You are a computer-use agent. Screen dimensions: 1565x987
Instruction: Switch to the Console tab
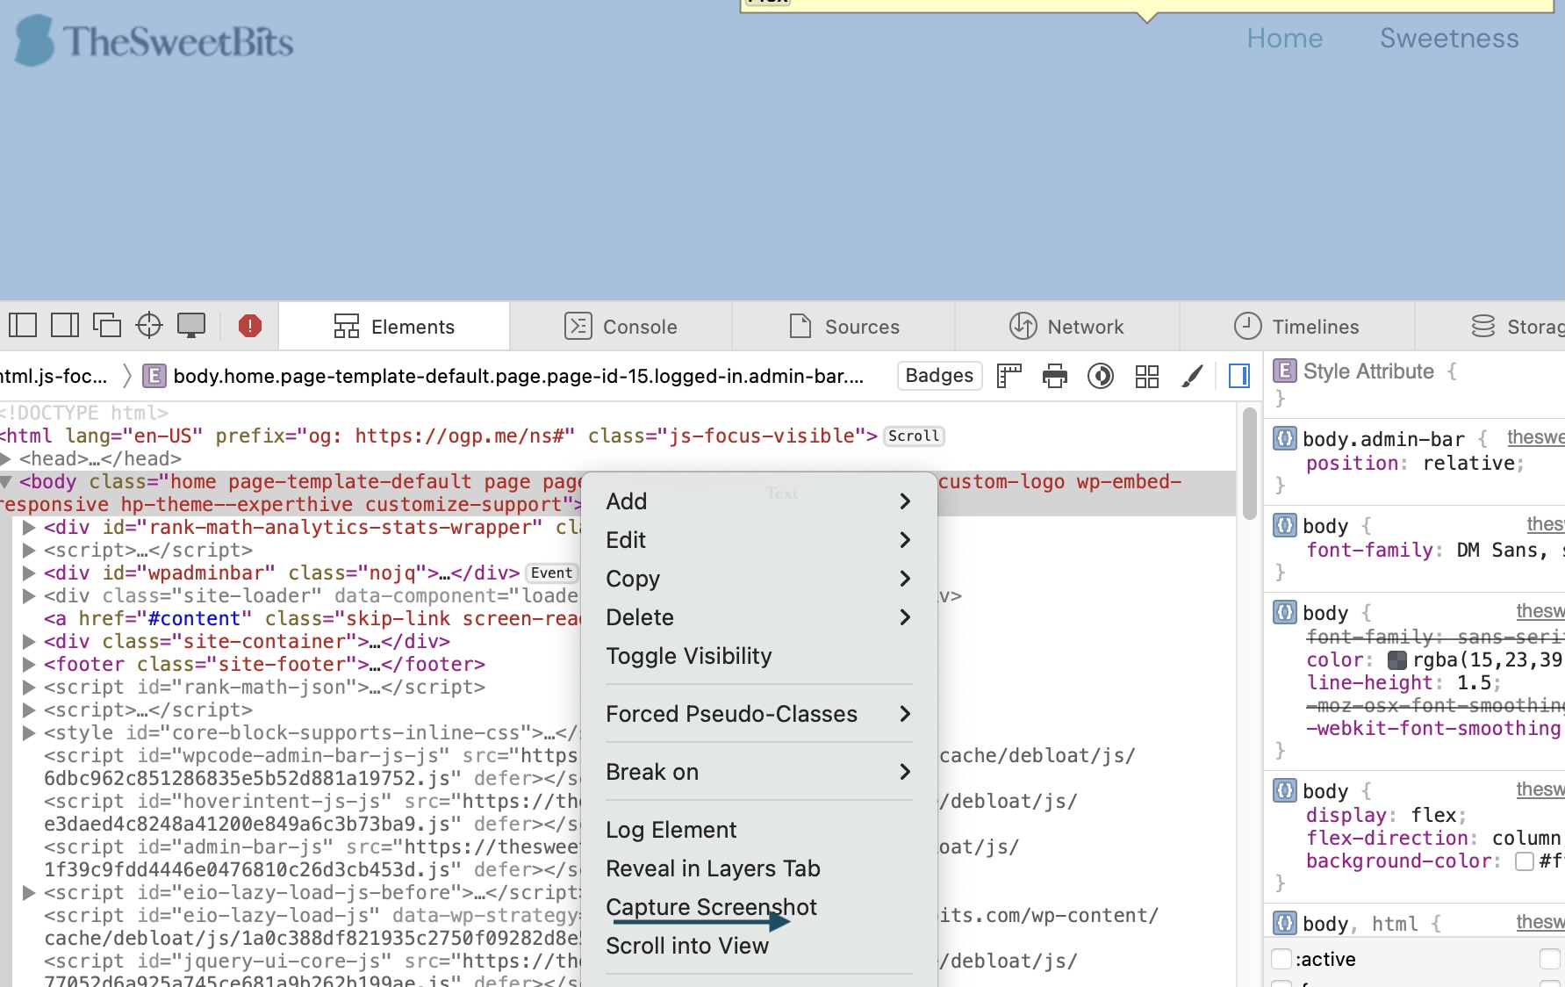[x=621, y=327]
